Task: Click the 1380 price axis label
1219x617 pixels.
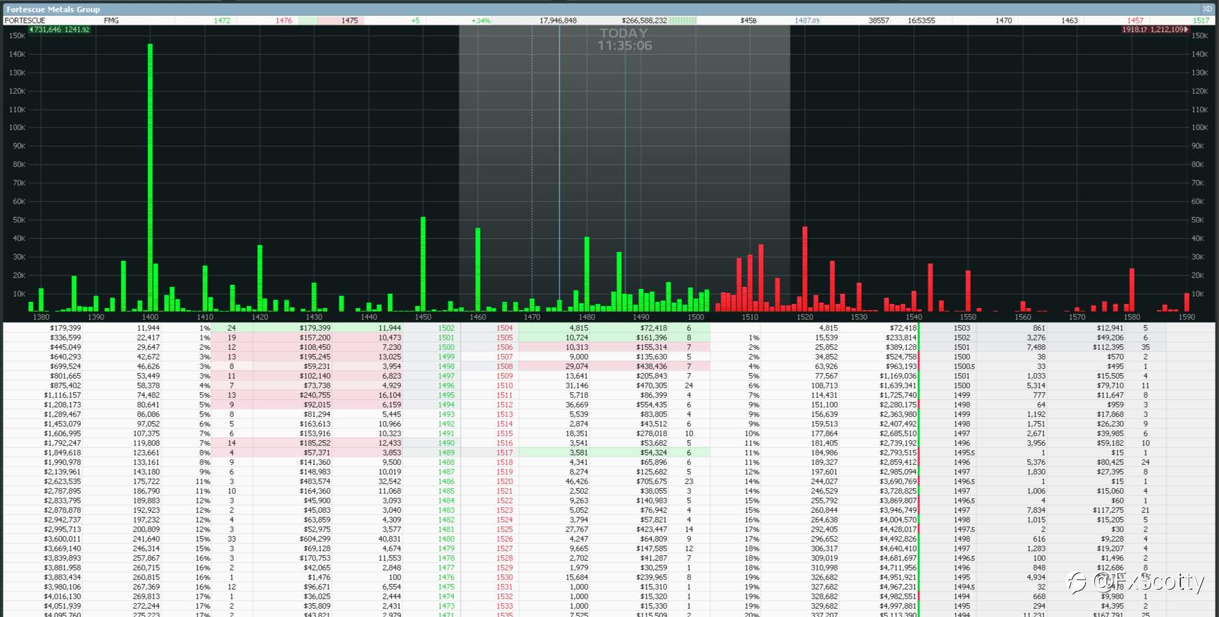Action: [41, 317]
